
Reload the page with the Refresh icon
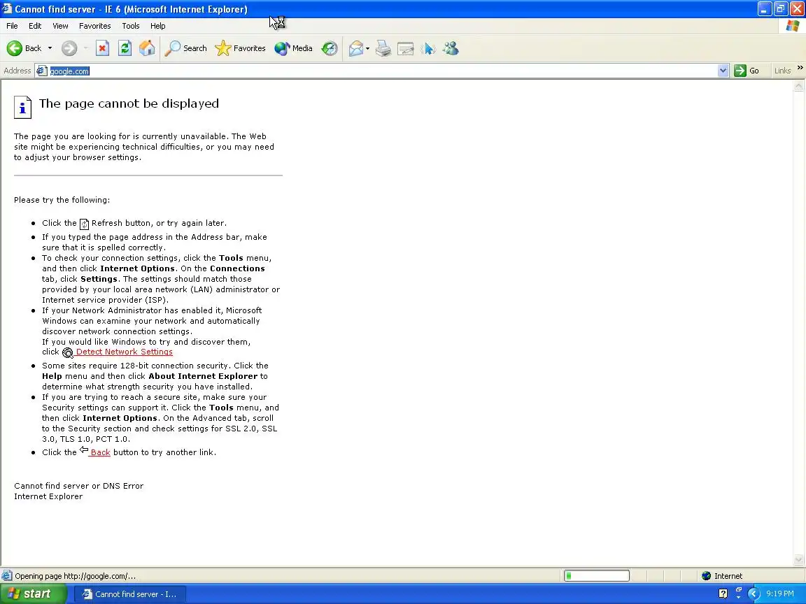(125, 48)
